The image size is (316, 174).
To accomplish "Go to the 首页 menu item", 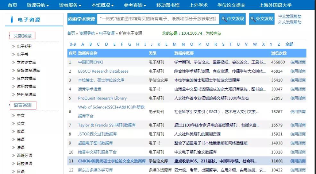I will tap(12, 5).
